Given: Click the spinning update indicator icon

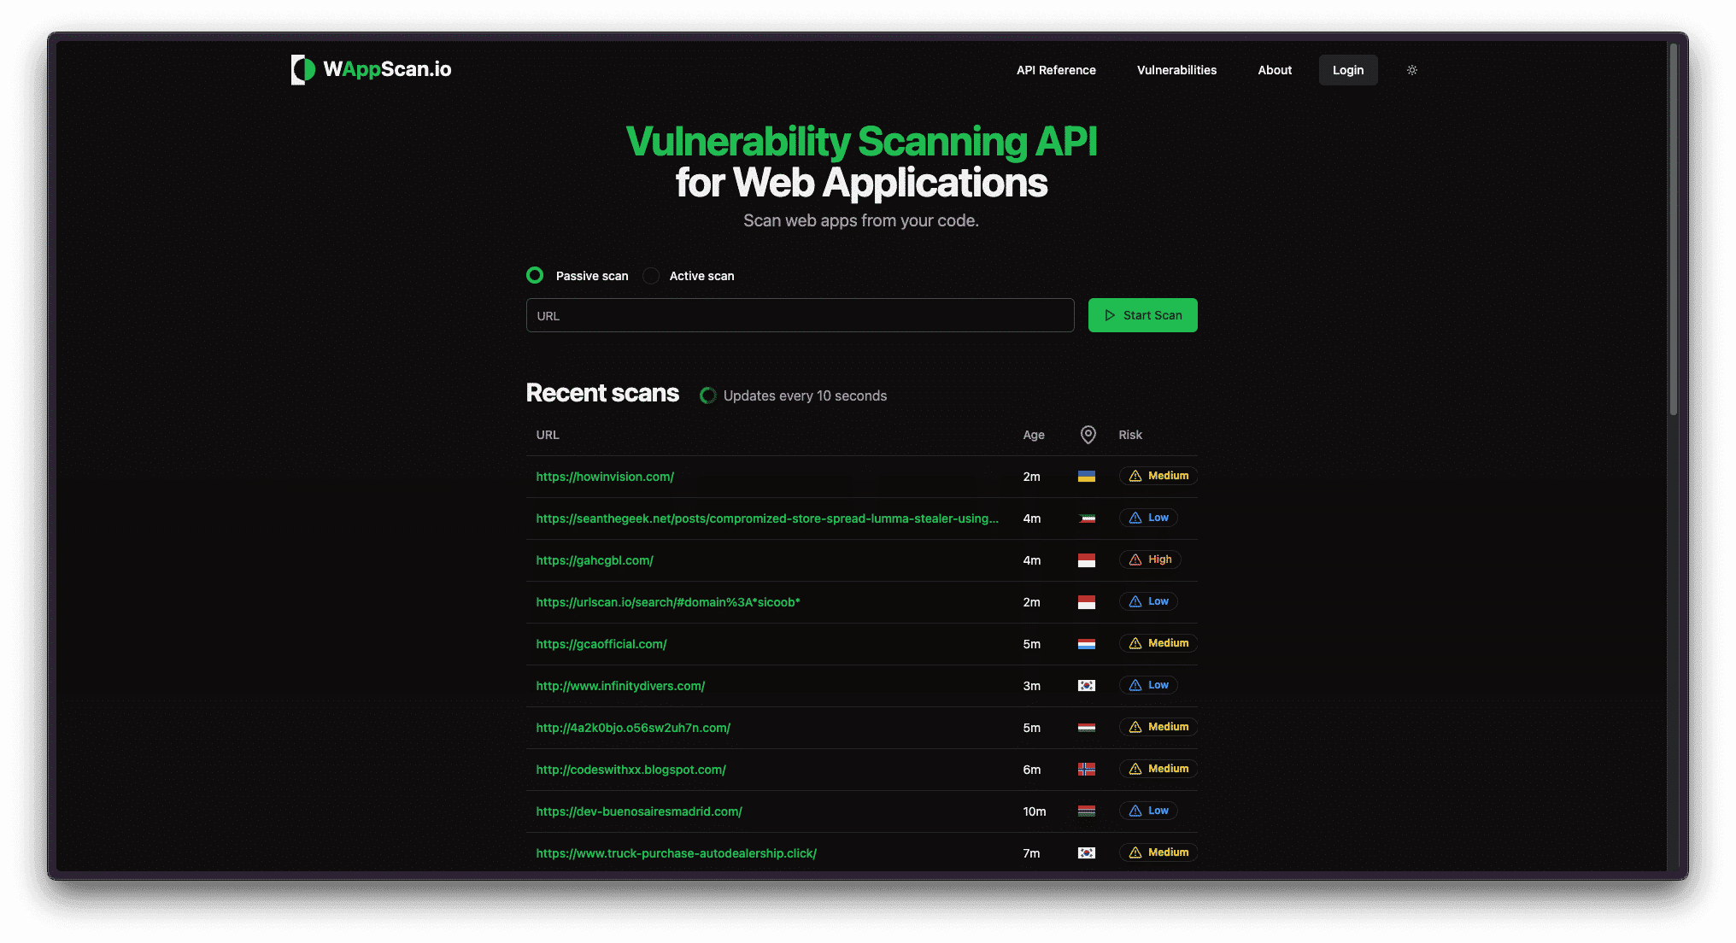Looking at the screenshot, I should [706, 395].
